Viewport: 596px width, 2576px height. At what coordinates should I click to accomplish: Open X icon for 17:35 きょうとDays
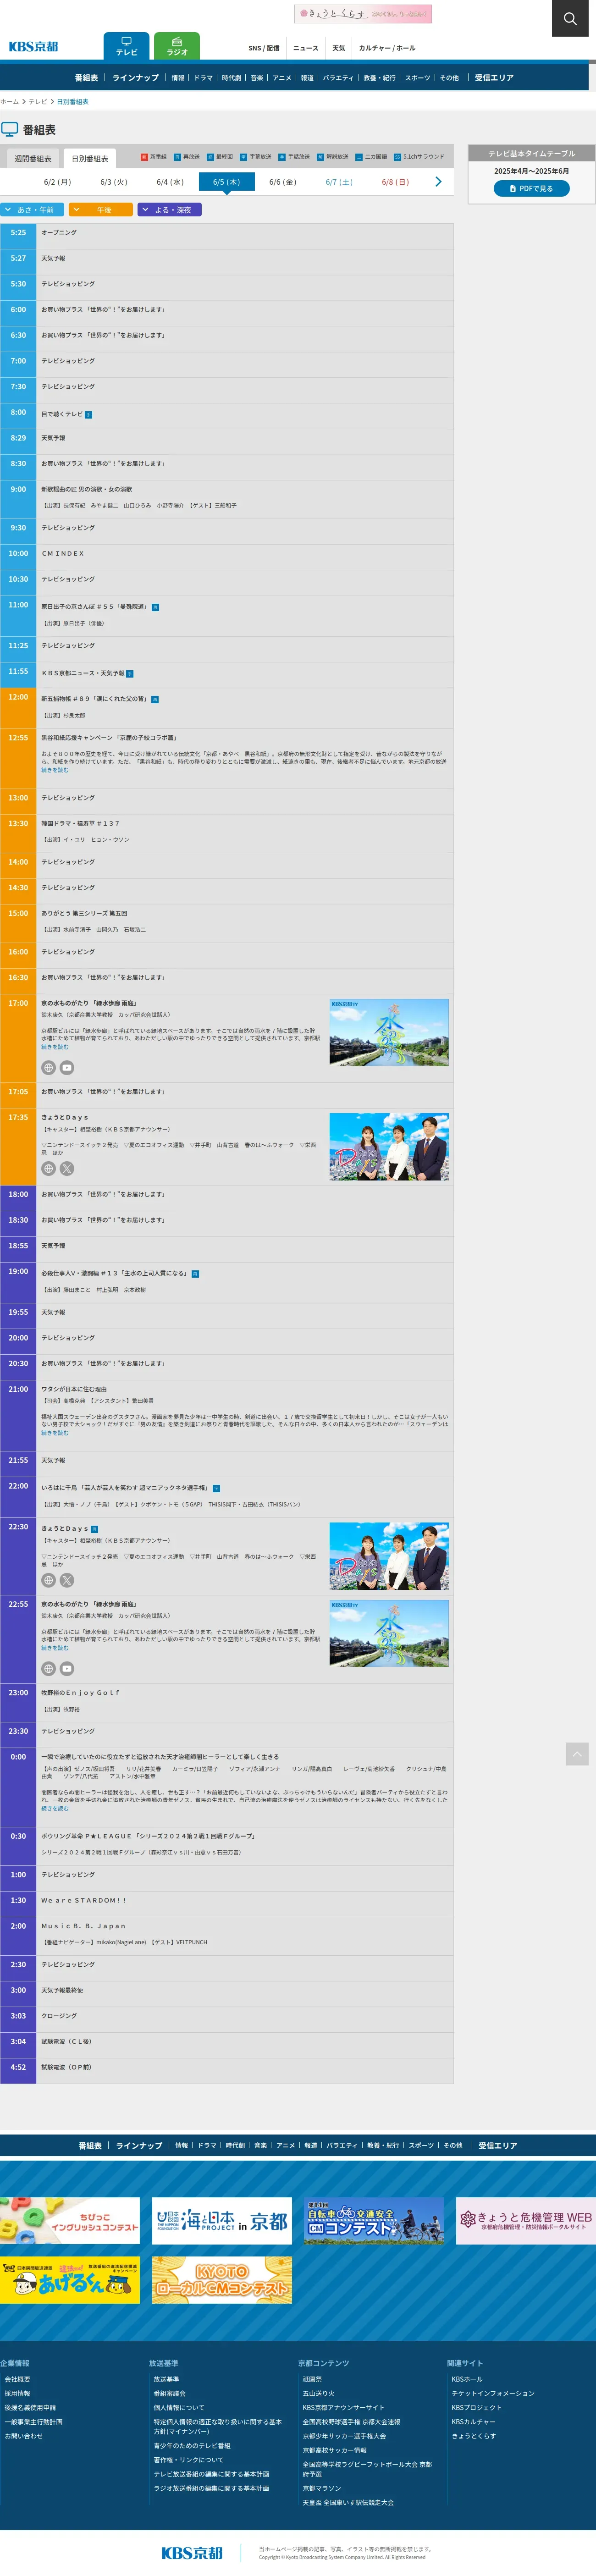tap(67, 1168)
